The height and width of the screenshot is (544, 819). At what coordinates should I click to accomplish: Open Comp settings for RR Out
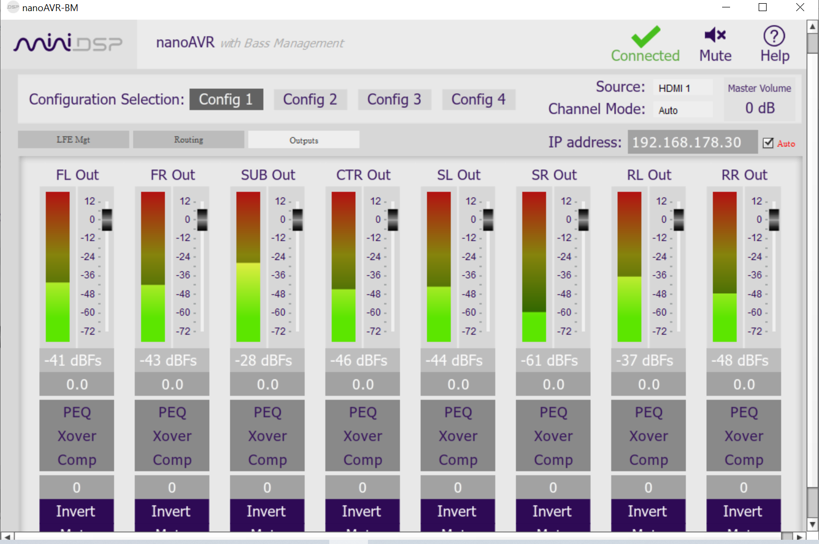tap(744, 460)
